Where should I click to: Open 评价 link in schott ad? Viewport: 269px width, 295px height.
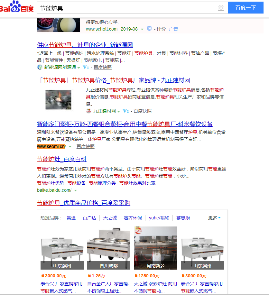pyautogui.click(x=161, y=29)
